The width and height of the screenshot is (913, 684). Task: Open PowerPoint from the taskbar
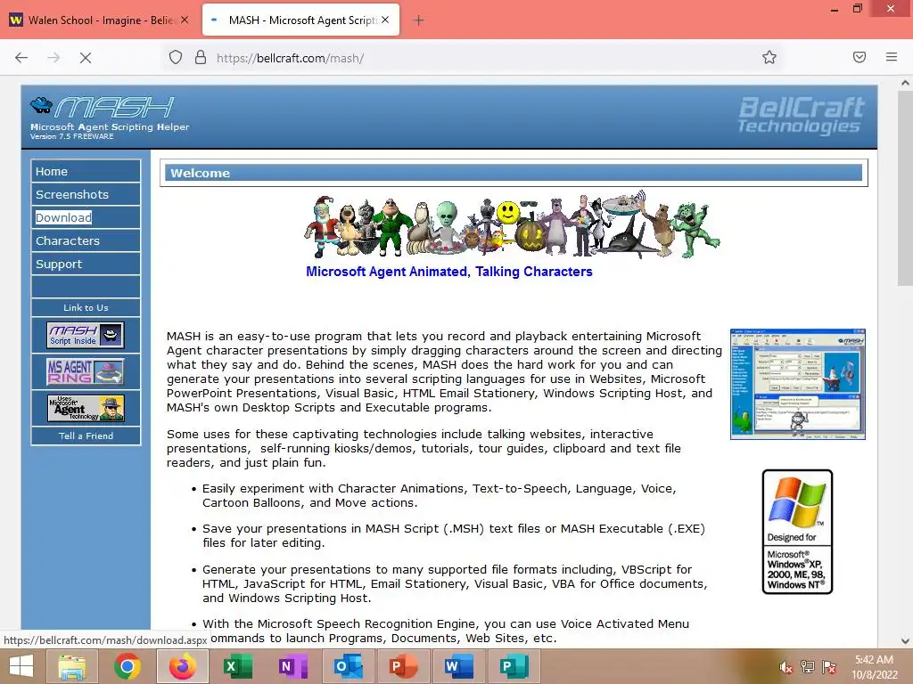[404, 666]
